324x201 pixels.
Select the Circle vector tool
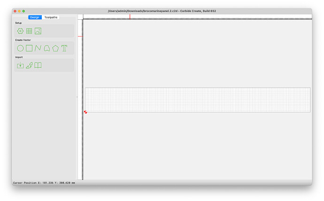[20, 48]
